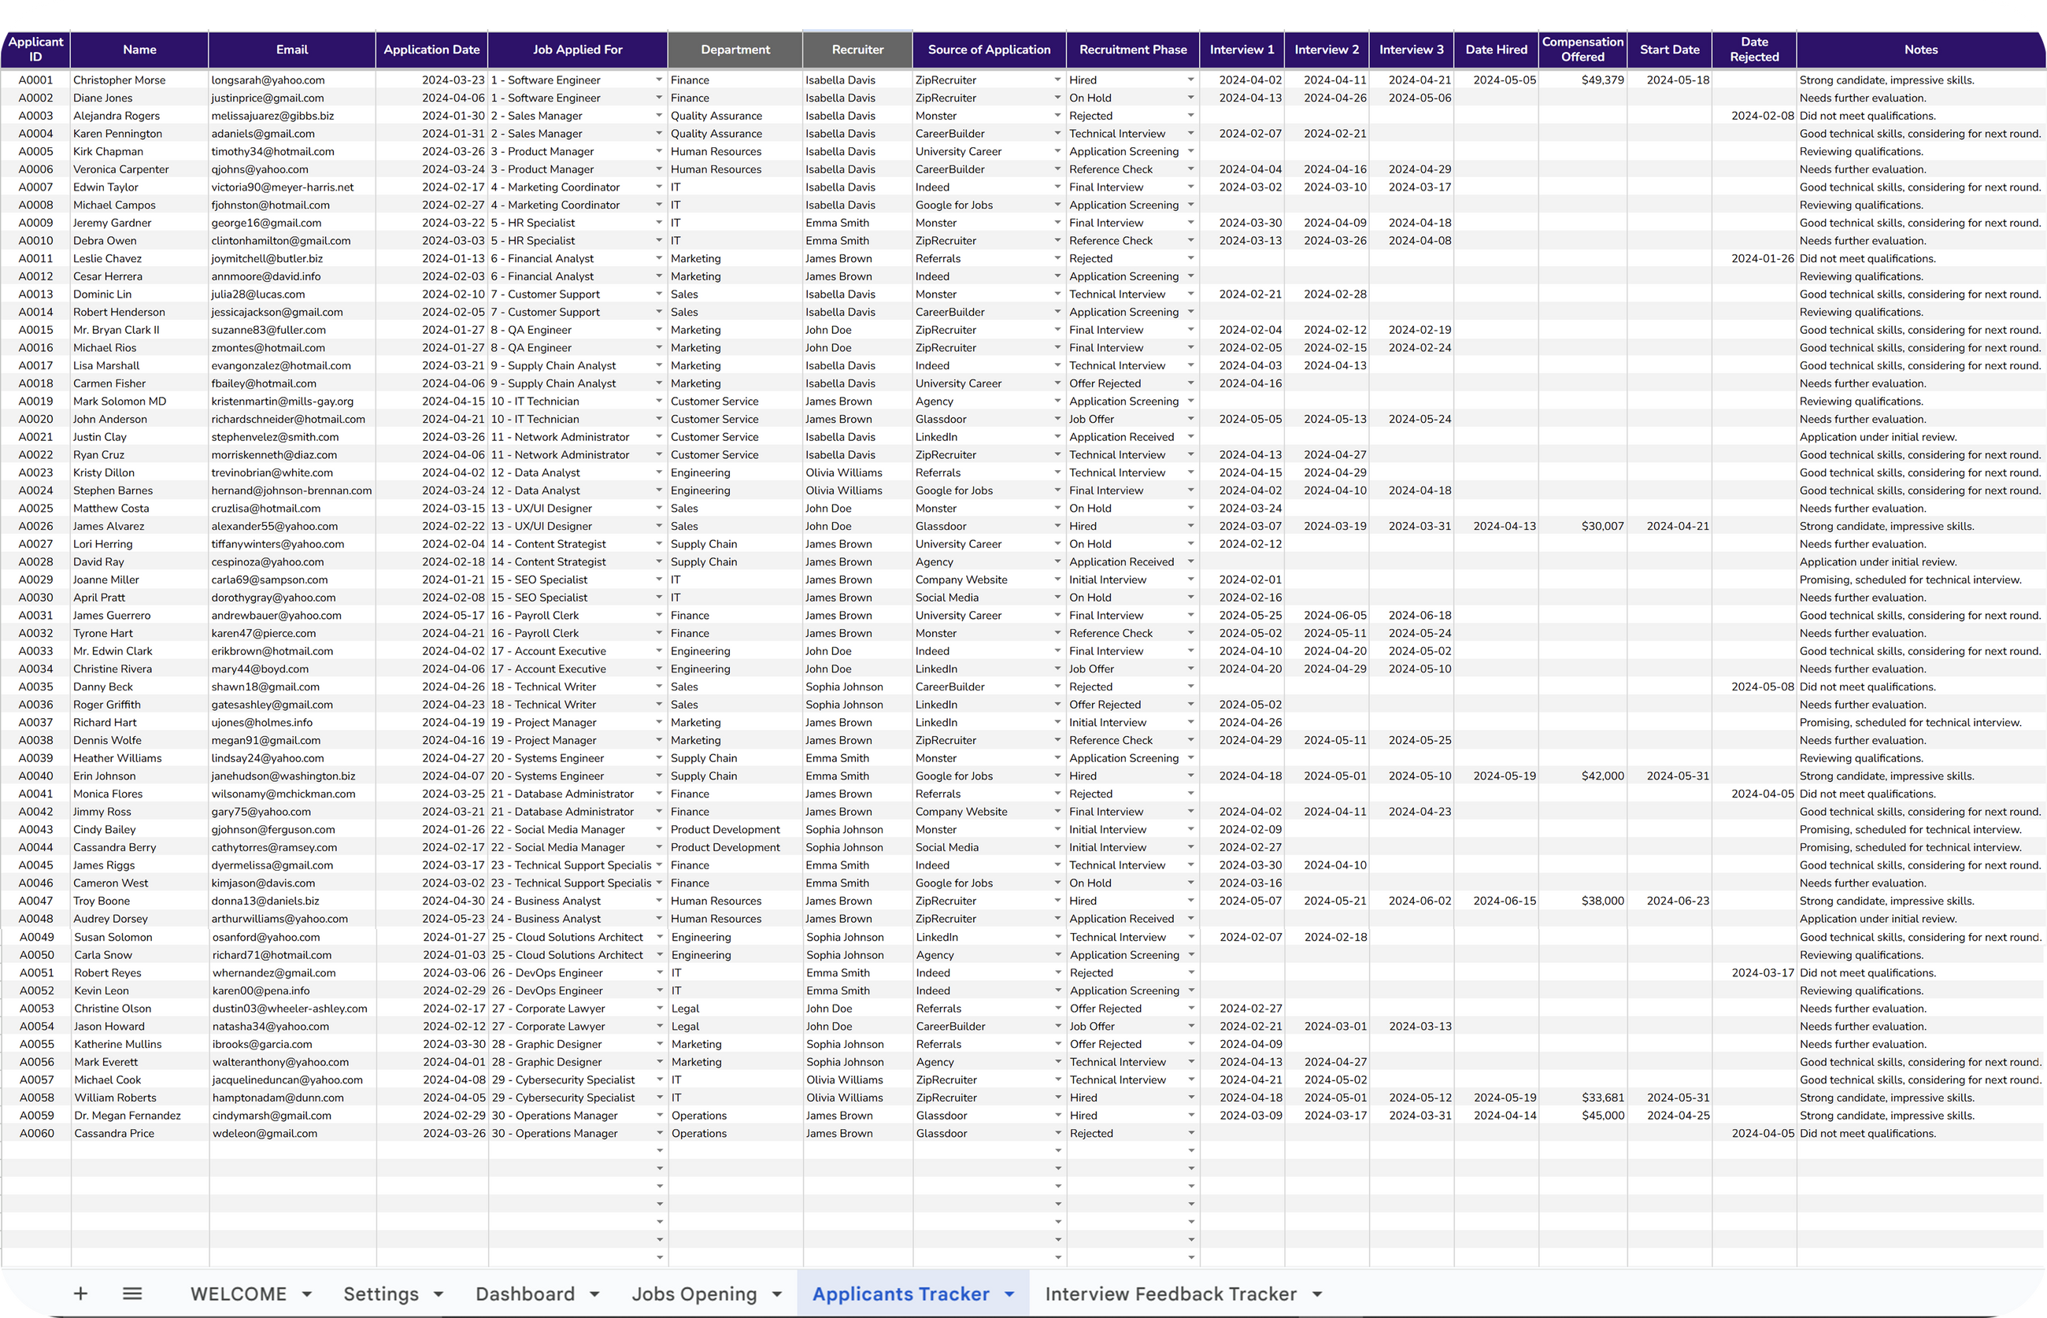Select Interview 1 cell 2024-05-25
Screen dimensions: 2047x1318
(1242, 616)
